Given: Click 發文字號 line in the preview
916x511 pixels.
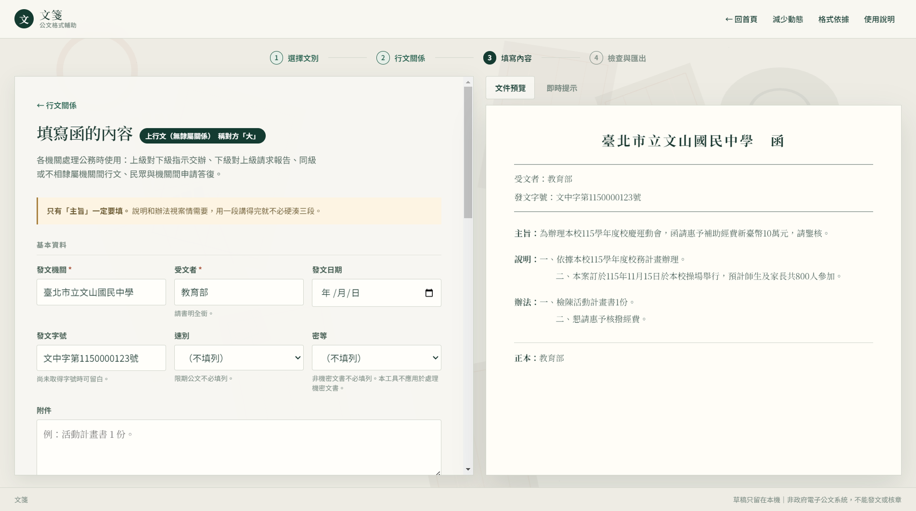Looking at the screenshot, I should (x=578, y=197).
